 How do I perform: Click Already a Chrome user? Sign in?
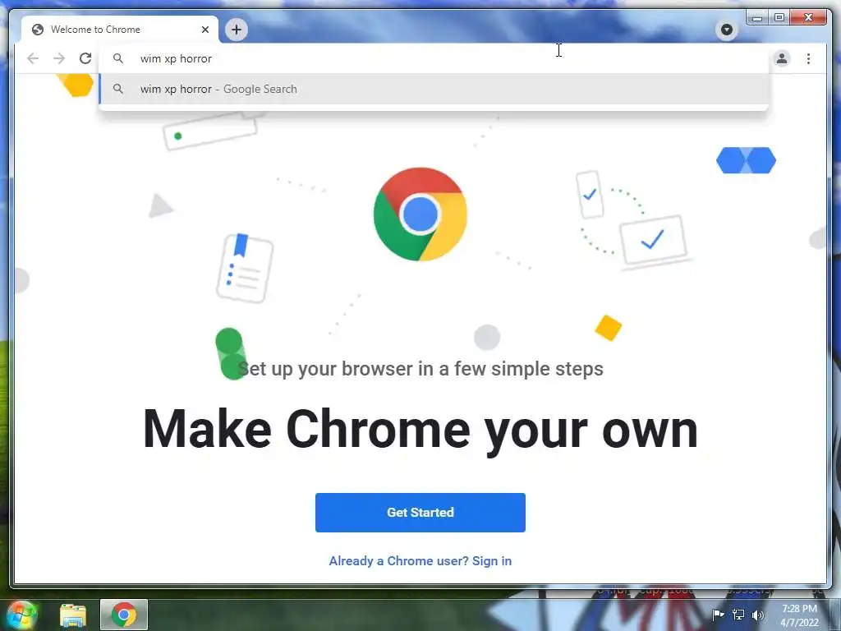pos(420,560)
